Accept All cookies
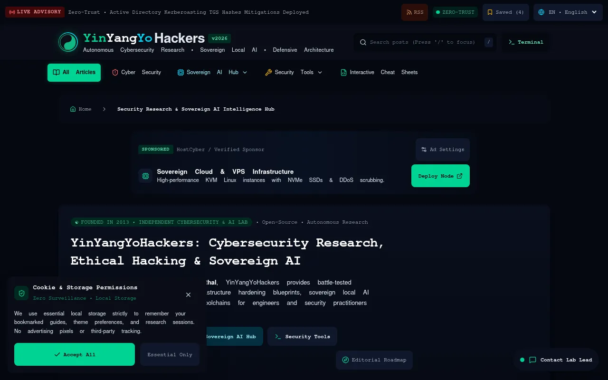Image resolution: width=608 pixels, height=380 pixels. (75, 354)
